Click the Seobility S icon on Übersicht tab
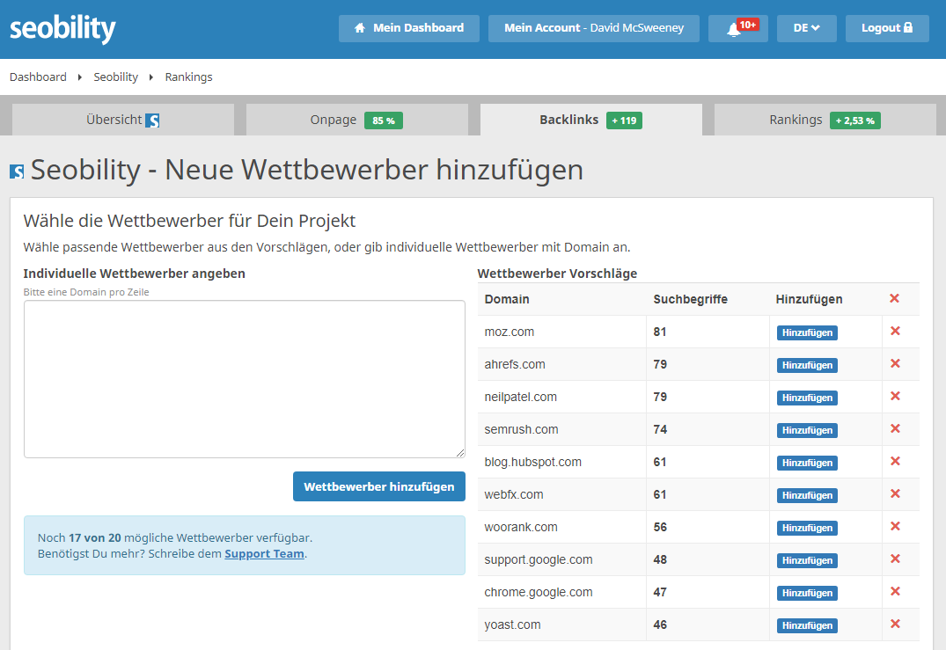 (152, 121)
